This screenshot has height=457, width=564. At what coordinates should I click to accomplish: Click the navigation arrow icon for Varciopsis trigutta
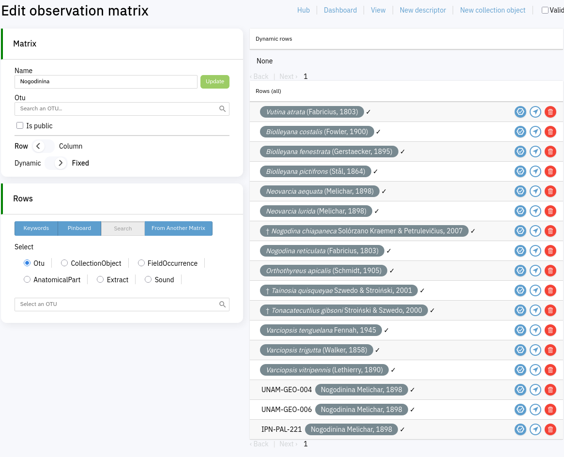point(535,350)
